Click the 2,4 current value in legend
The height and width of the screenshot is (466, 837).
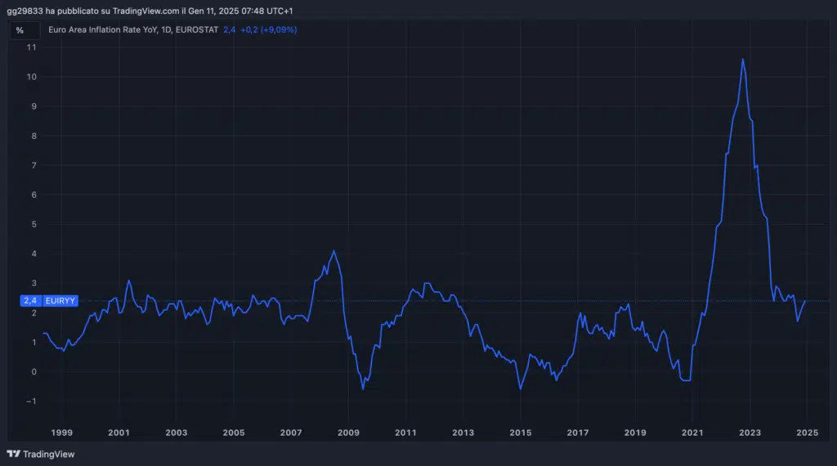click(229, 29)
